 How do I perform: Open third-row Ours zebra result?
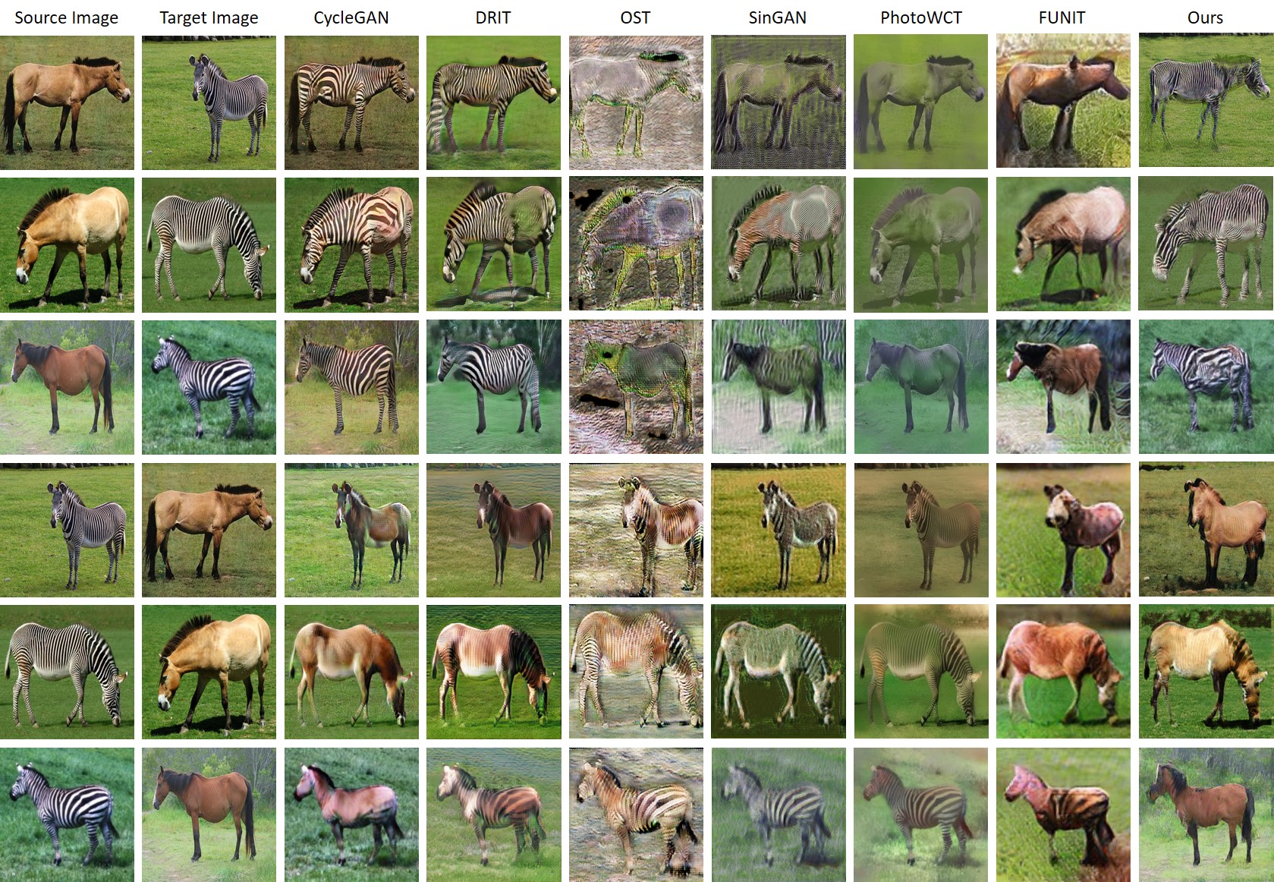pos(1206,386)
